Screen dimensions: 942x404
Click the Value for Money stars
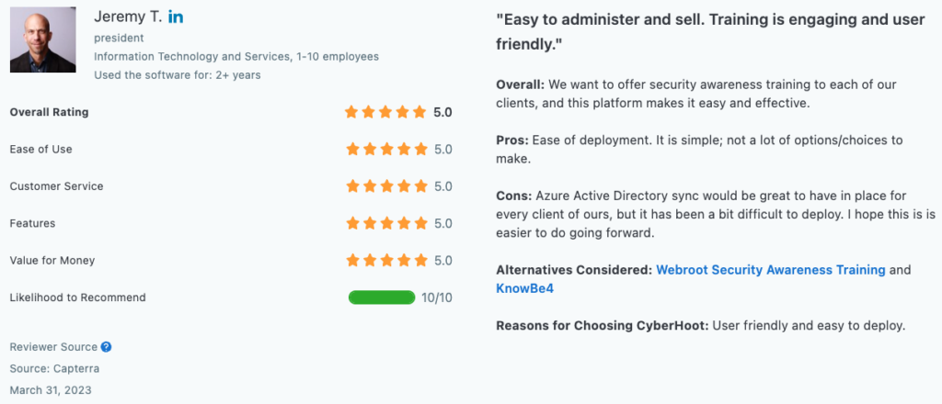tap(386, 261)
